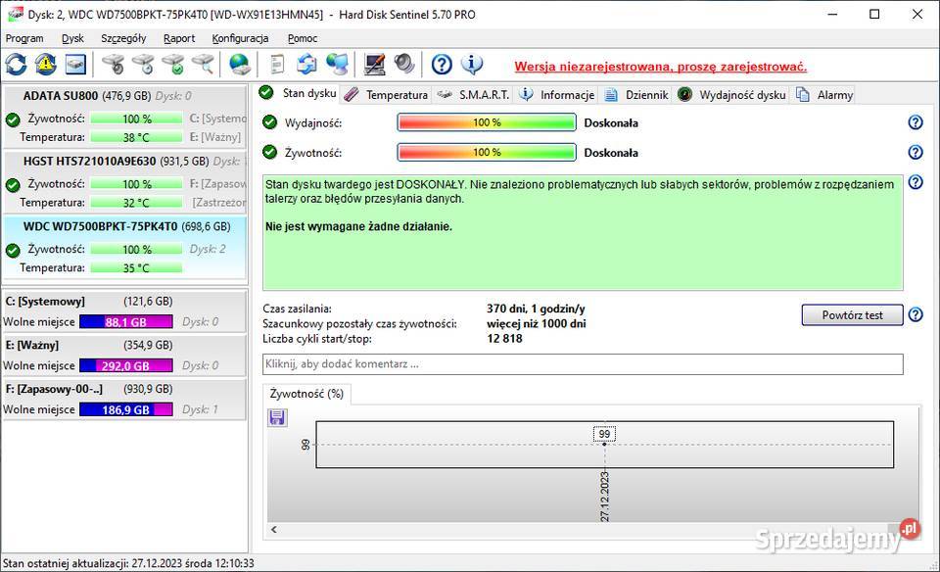This screenshot has width=940, height=572.
Task: Open the Szczegóły menu
Action: [123, 38]
